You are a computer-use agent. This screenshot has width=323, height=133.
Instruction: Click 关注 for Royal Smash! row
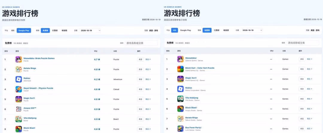click(x=141, y=89)
